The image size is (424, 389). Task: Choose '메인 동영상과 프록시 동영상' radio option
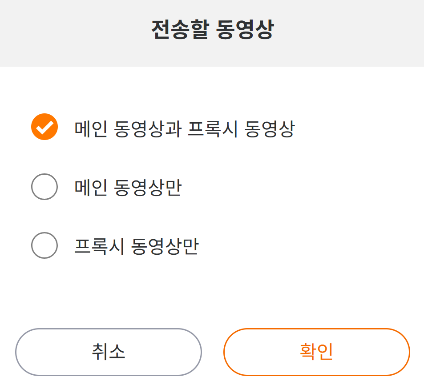point(44,127)
